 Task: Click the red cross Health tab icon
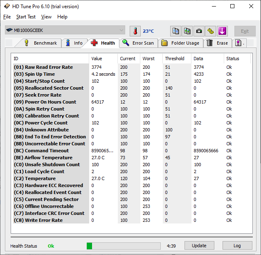pyautogui.click(x=94, y=43)
